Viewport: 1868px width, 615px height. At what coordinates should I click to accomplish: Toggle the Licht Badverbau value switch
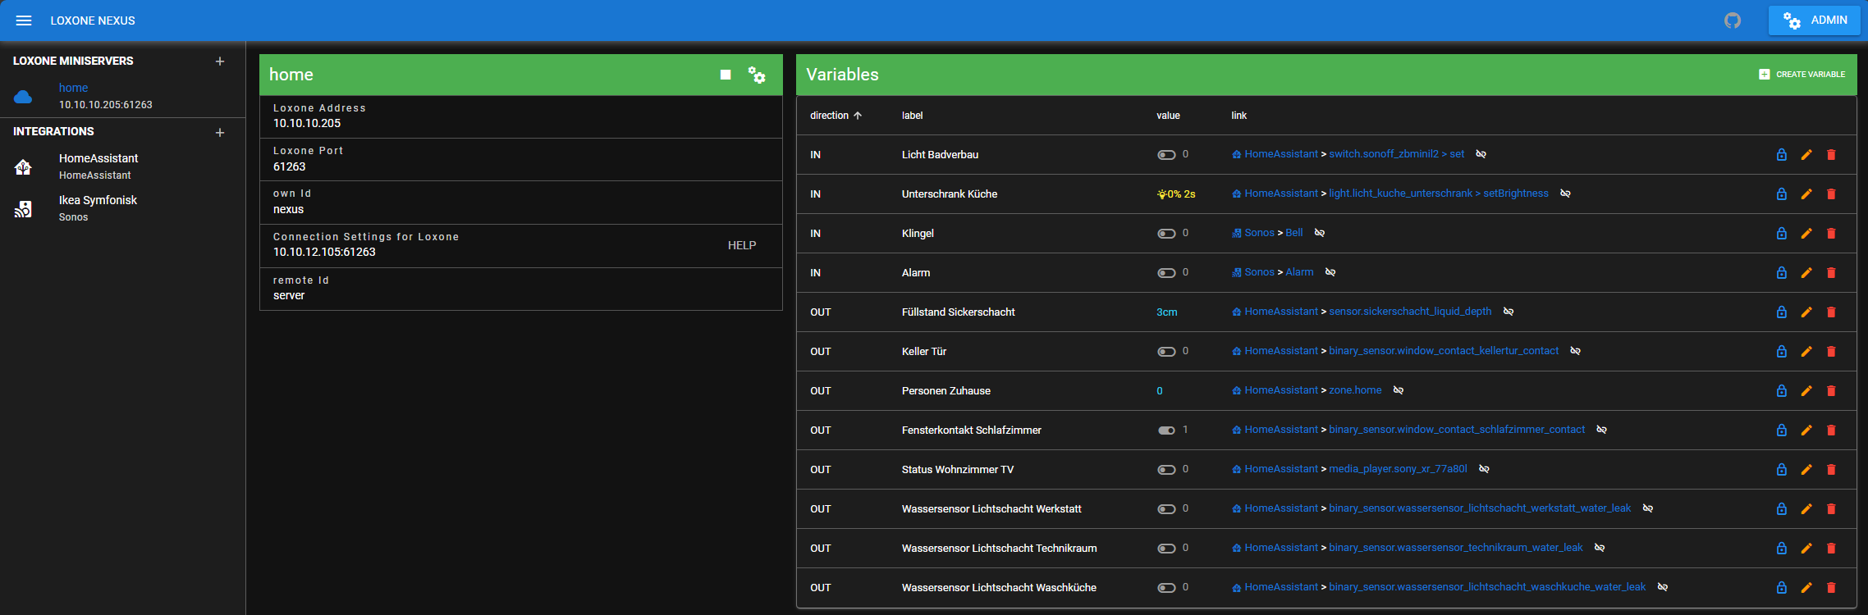tap(1166, 155)
